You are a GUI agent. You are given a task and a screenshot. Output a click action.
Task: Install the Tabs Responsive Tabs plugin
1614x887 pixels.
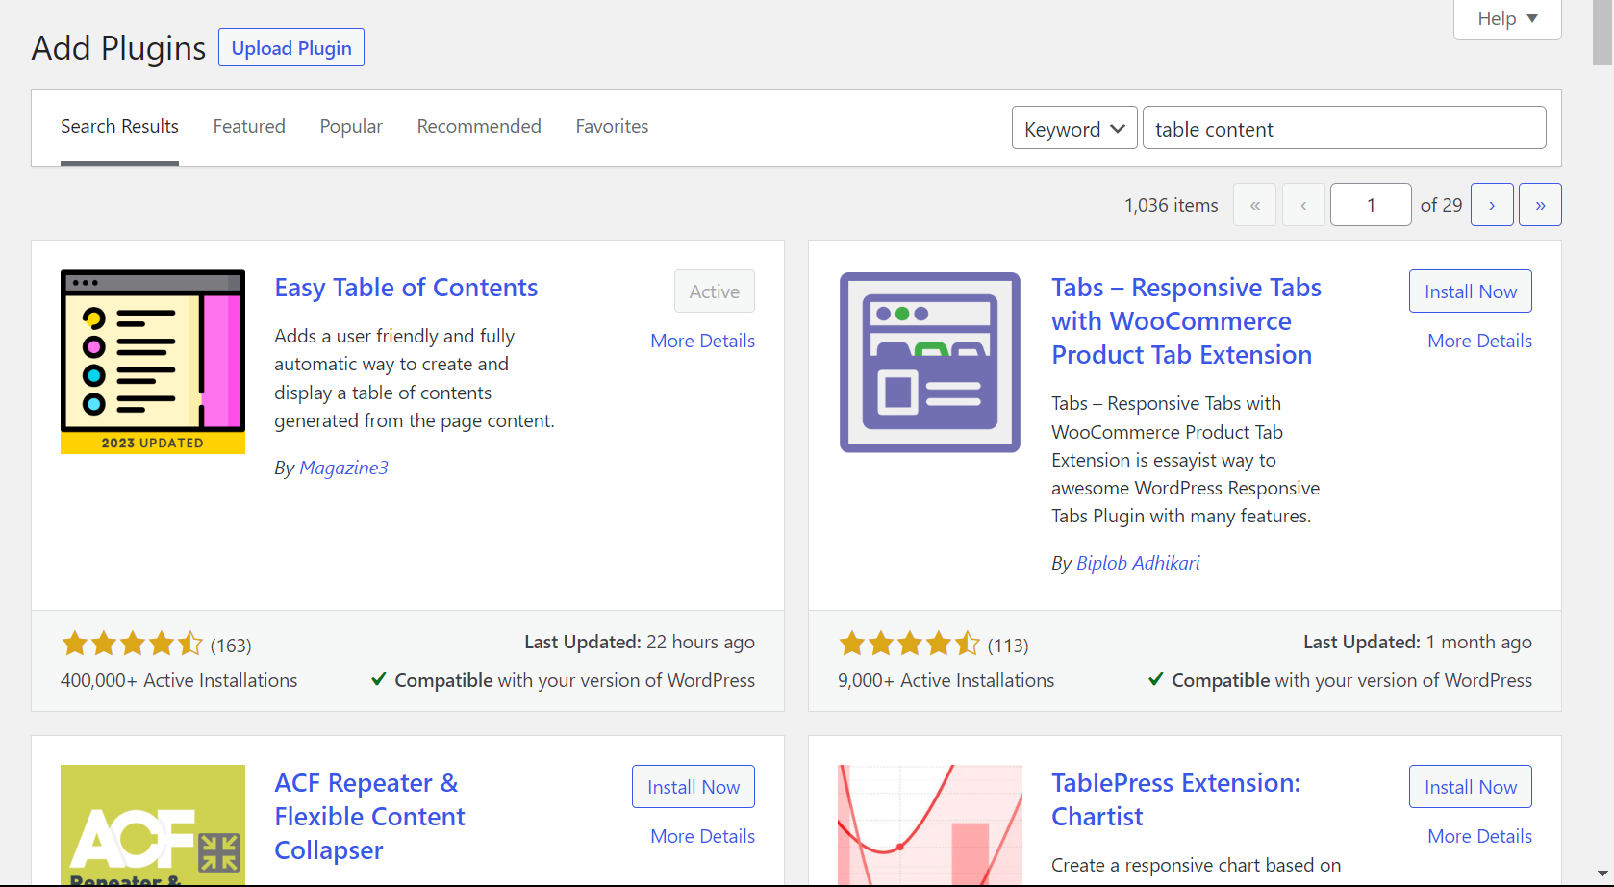(1471, 291)
